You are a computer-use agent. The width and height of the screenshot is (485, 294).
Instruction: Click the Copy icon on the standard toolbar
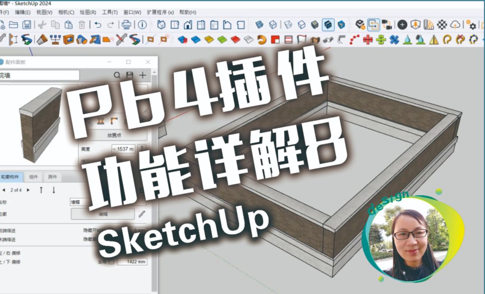click(x=55, y=25)
